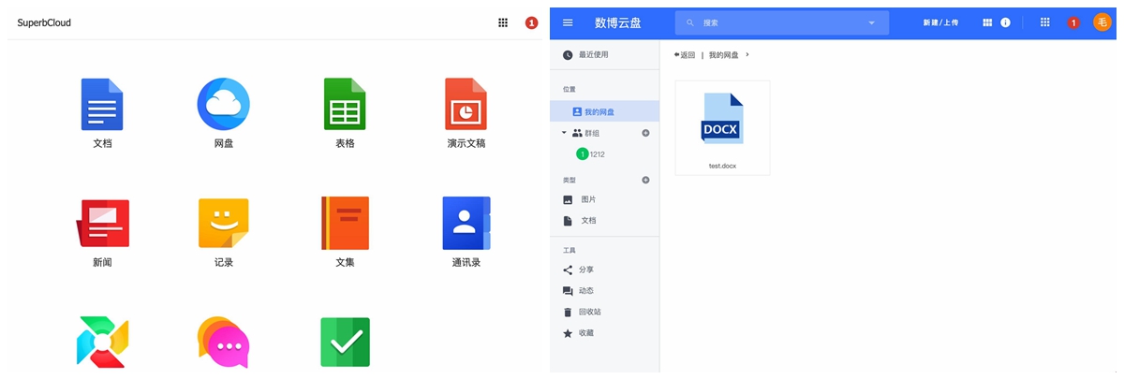Focus the 搜索 search field

click(782, 22)
